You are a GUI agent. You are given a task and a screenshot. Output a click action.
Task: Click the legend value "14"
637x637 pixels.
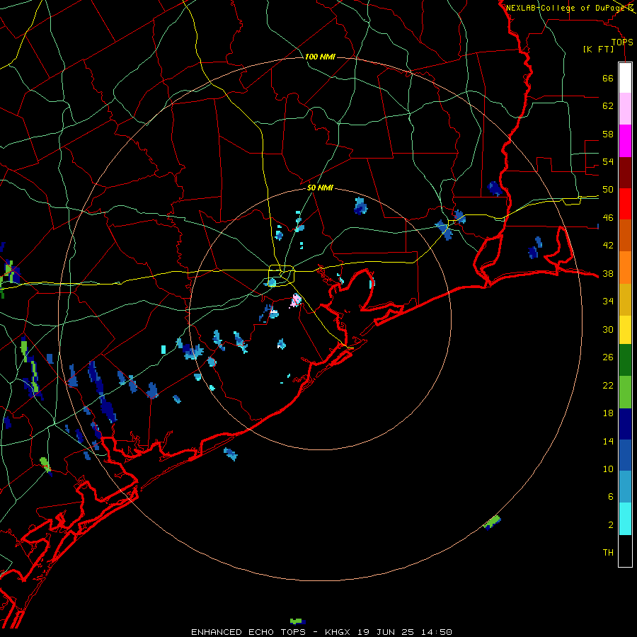pyautogui.click(x=608, y=441)
